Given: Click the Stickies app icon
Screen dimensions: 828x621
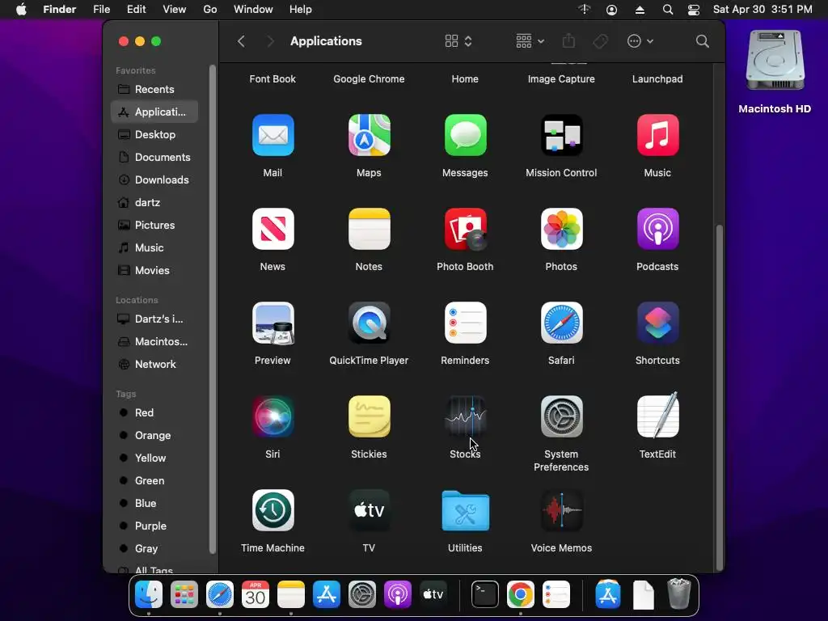Looking at the screenshot, I should (x=369, y=416).
